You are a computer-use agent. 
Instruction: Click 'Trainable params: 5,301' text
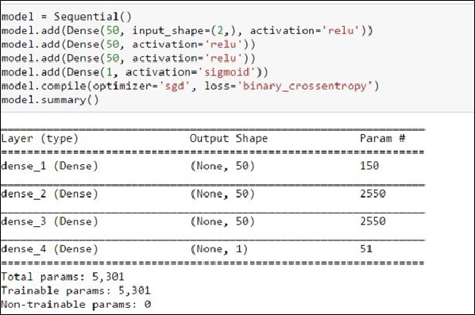(75, 290)
